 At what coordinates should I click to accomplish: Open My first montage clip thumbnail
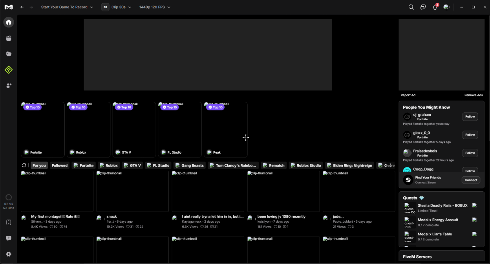[57, 191]
